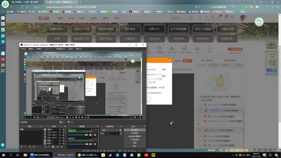281x158 pixels.
Task: Adjust the 麦克风/Aux volume slider
Action: pos(78,135)
